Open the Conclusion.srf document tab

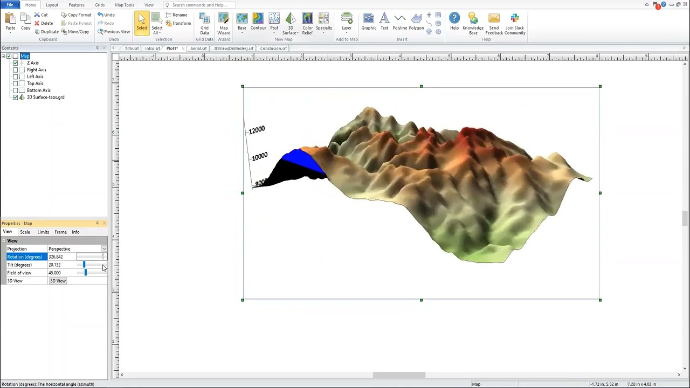pos(273,48)
